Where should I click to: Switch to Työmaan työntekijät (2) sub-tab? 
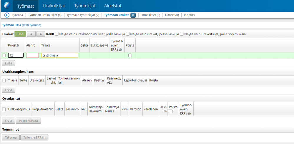(x=83, y=15)
